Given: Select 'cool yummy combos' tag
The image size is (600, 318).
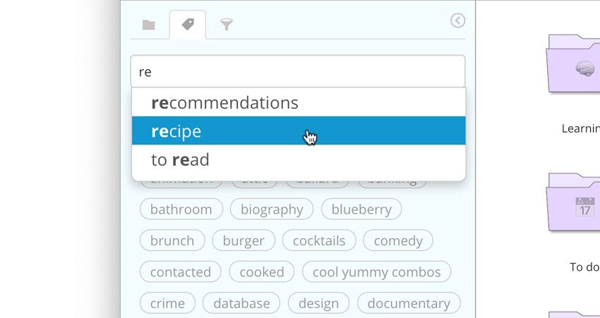Looking at the screenshot, I should click(x=376, y=272).
